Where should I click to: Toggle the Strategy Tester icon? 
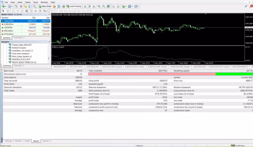point(35,6)
